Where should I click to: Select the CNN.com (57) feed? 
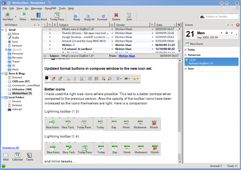click(21, 81)
